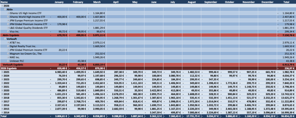Expand iShares US High Income ETF row

coord(8,13)
